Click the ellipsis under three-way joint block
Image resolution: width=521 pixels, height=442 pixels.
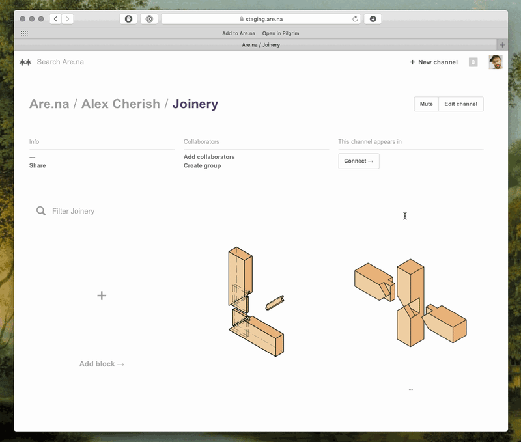(x=411, y=389)
